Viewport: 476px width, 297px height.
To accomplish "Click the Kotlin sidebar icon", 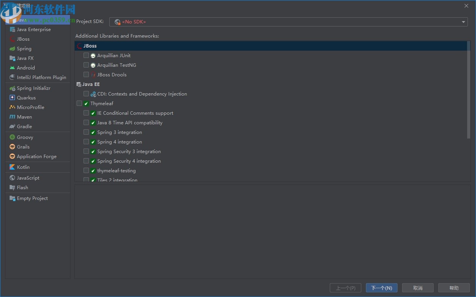I will point(12,167).
